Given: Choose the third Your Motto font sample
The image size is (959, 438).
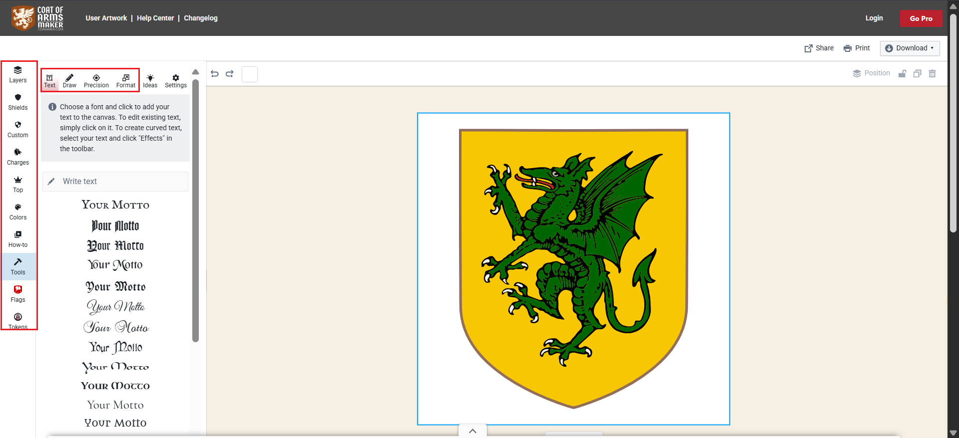Looking at the screenshot, I should (x=115, y=245).
